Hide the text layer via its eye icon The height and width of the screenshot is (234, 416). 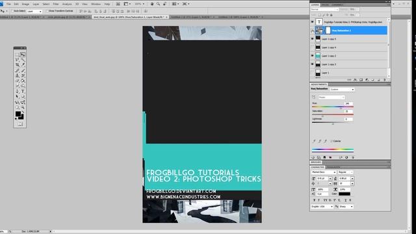click(313, 22)
